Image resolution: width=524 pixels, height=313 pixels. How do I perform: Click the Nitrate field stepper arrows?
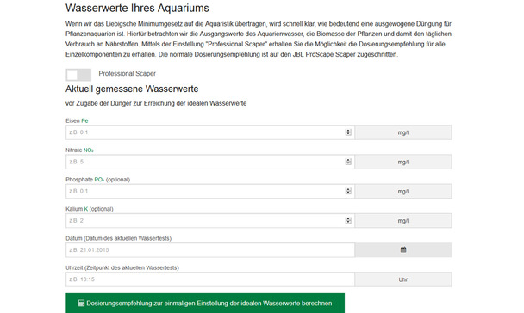(x=348, y=162)
